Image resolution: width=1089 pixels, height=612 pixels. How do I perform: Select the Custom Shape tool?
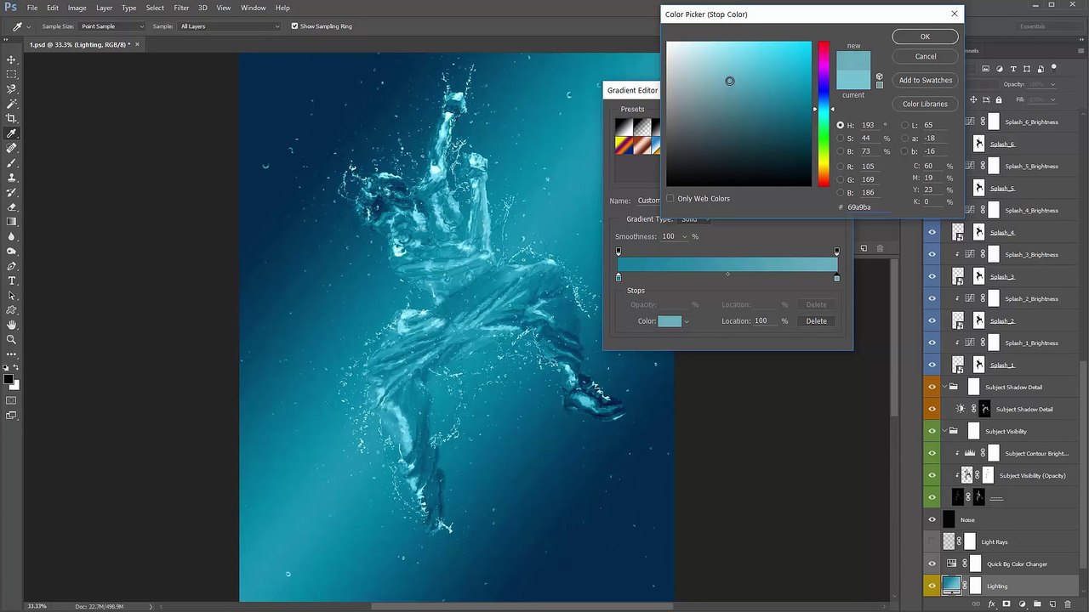tap(12, 310)
